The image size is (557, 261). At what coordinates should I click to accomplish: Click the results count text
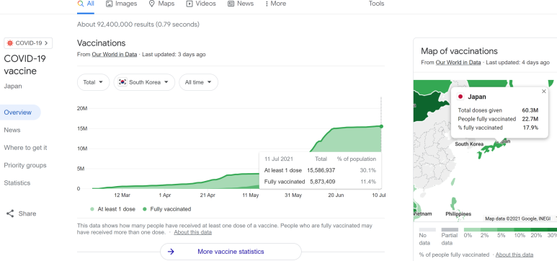coord(138,25)
